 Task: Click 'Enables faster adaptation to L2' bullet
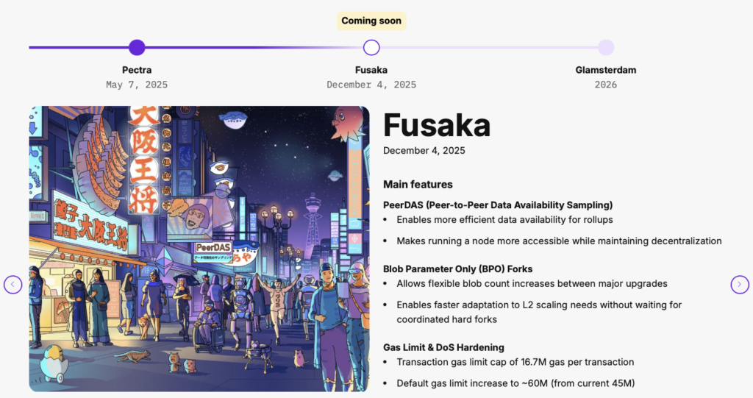pos(539,312)
